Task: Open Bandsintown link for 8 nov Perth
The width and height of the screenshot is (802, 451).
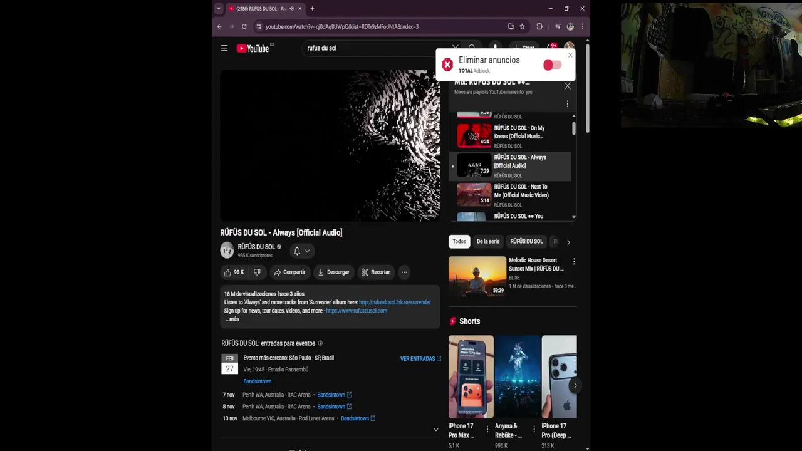Action: click(334, 407)
